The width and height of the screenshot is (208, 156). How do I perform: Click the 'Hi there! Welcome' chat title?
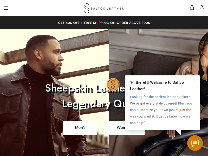click(157, 86)
